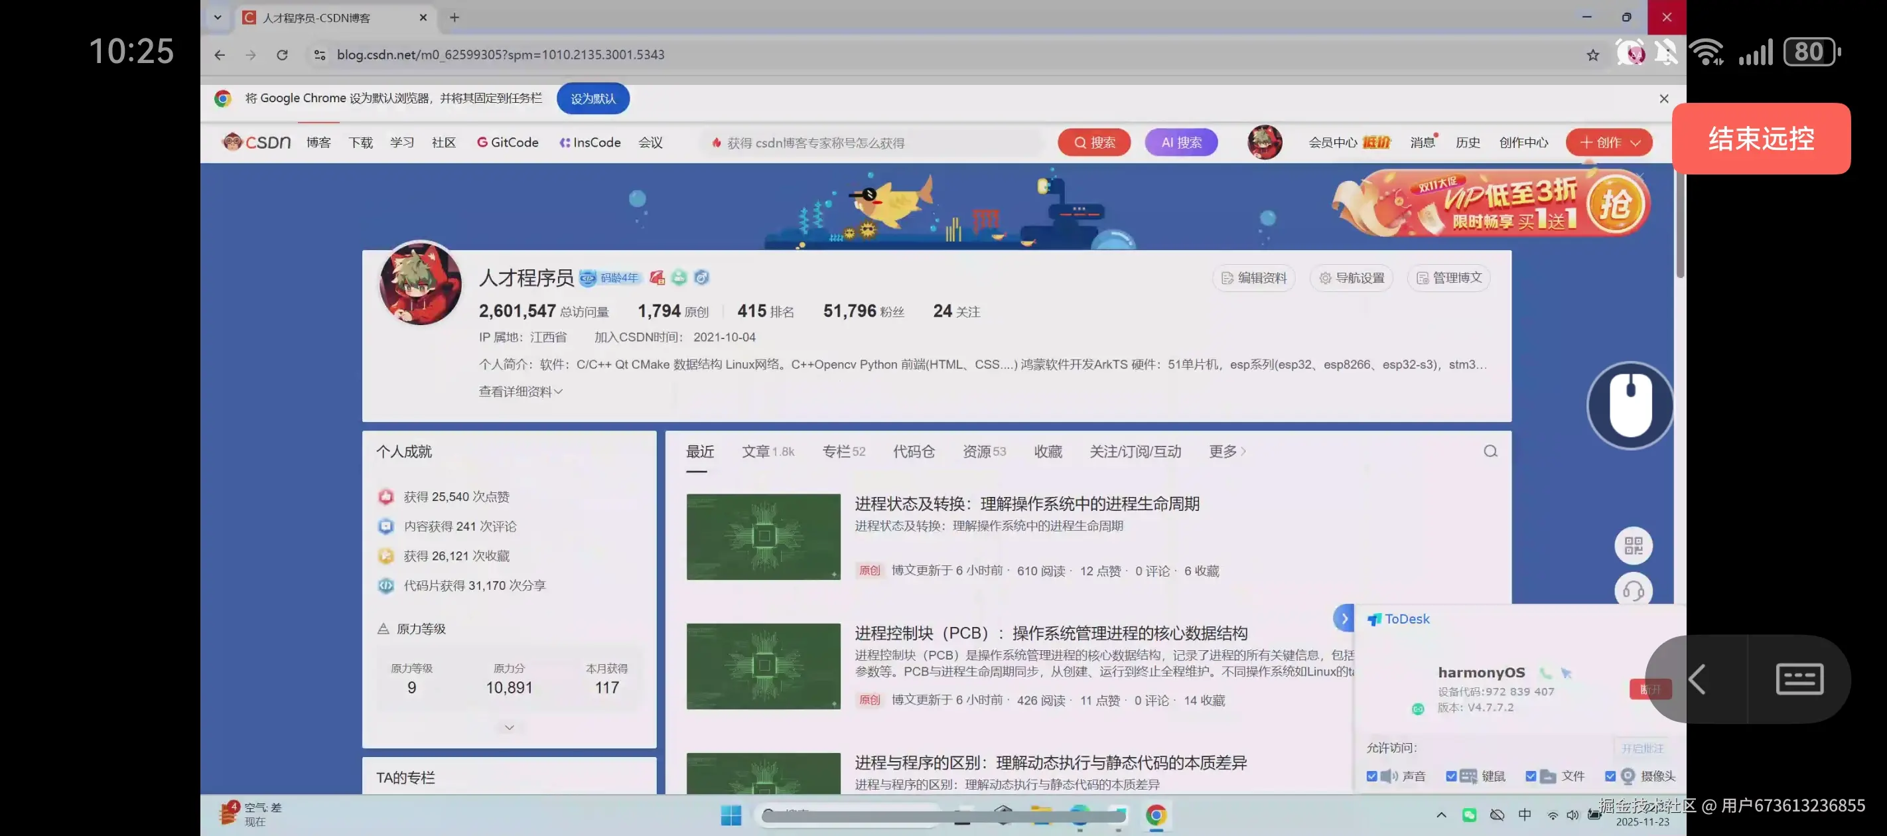
Task: Expand 查看详细资料 details
Action: [520, 391]
